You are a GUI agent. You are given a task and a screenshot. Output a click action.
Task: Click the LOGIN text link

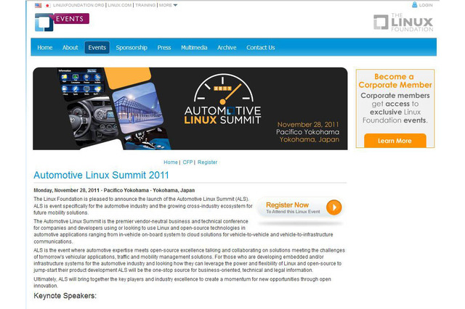(x=426, y=5)
